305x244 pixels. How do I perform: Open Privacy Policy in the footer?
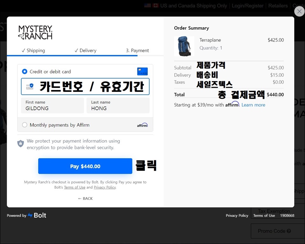(237, 215)
